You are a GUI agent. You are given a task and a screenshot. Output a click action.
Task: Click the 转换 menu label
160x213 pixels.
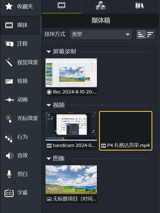click(x=22, y=81)
